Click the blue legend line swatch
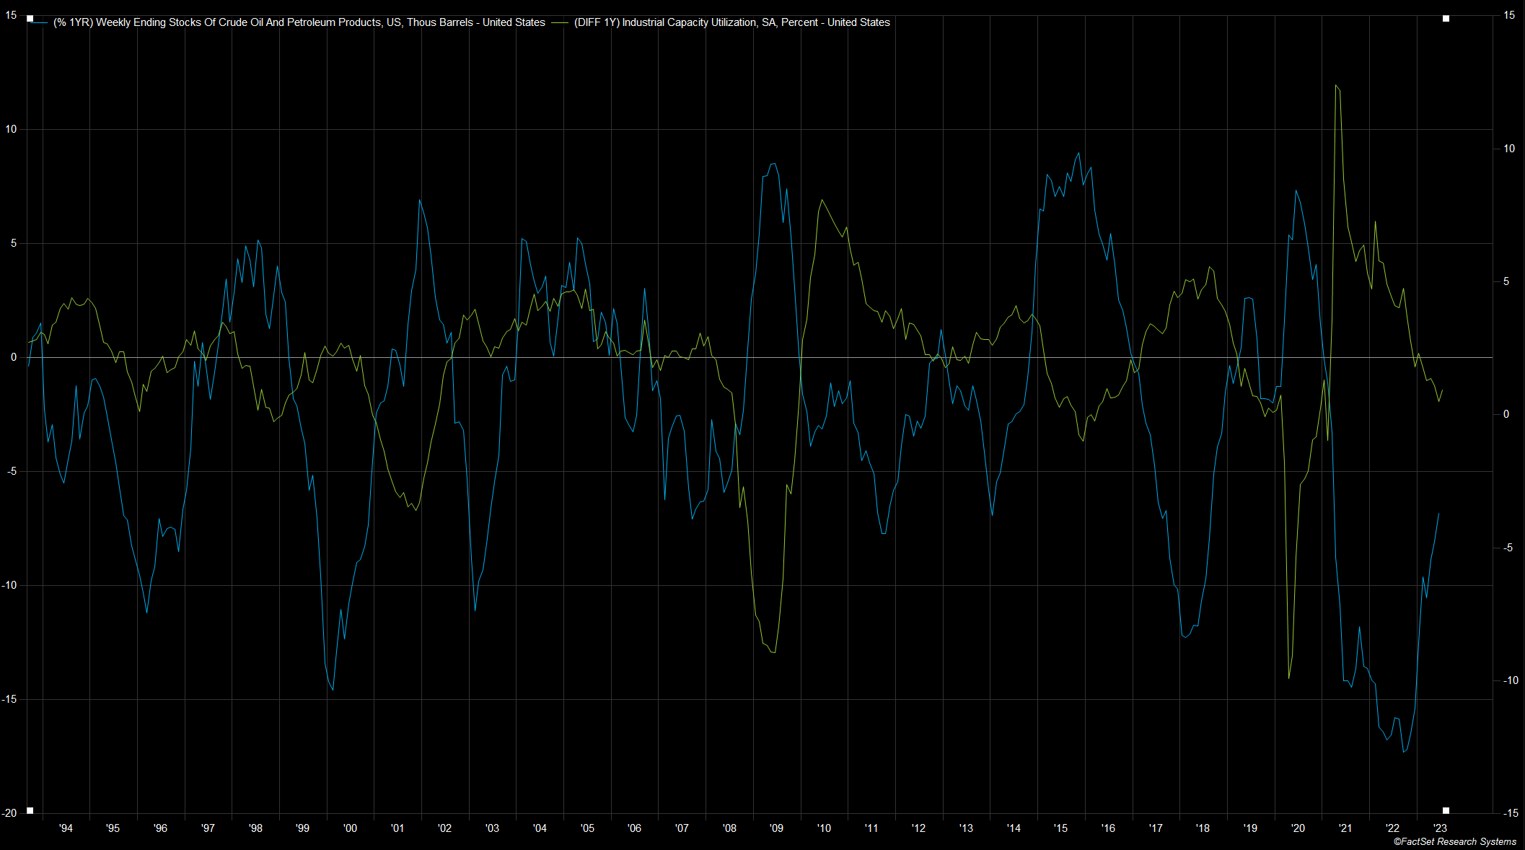The width and height of the screenshot is (1525, 850). pos(40,23)
